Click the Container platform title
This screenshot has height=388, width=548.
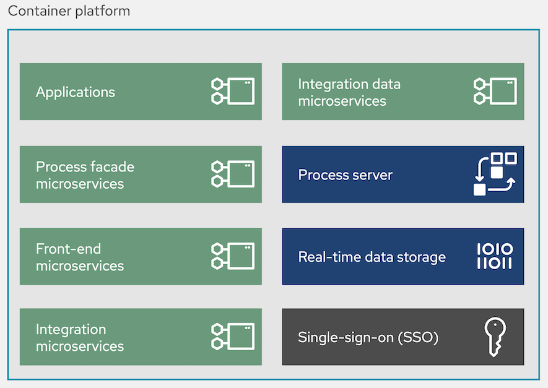[x=69, y=11]
